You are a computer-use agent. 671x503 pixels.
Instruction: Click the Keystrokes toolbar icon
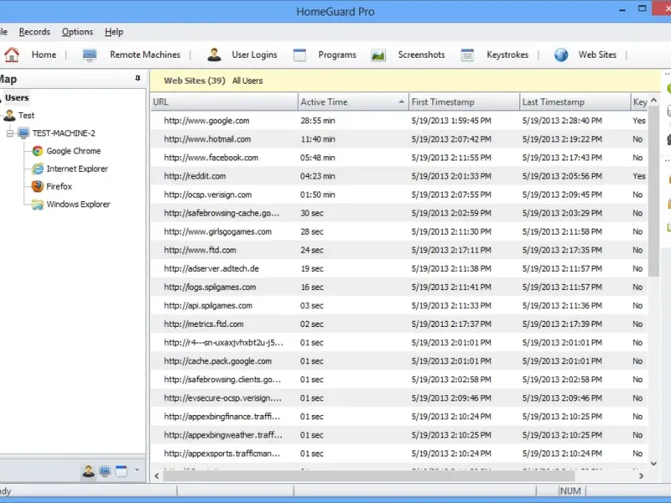tap(468, 55)
